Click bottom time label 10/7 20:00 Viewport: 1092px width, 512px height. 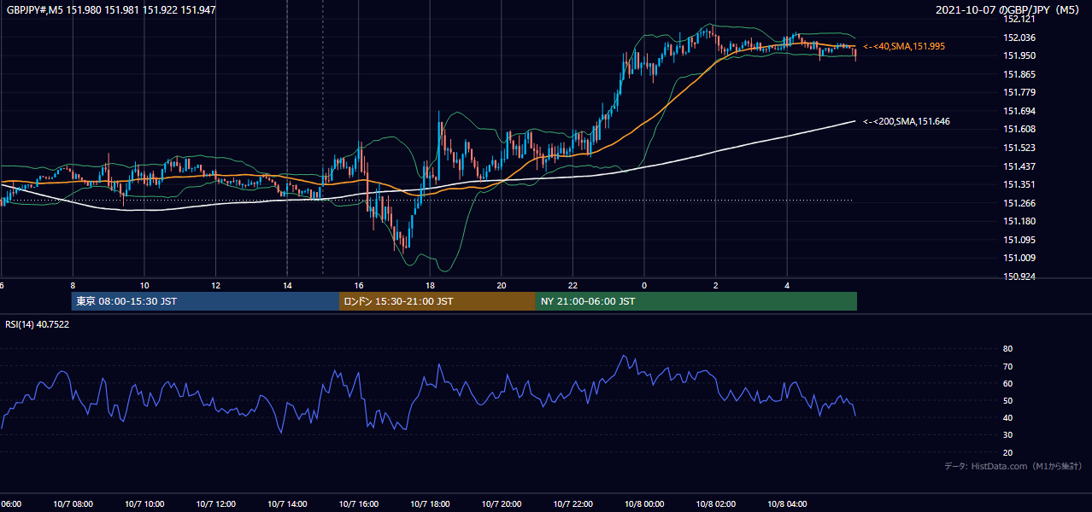tap(502, 504)
